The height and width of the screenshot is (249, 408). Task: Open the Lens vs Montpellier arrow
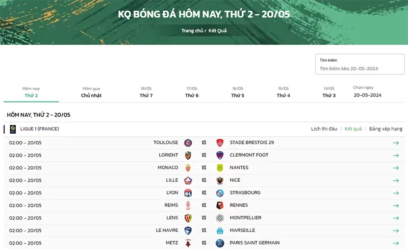click(x=396, y=218)
